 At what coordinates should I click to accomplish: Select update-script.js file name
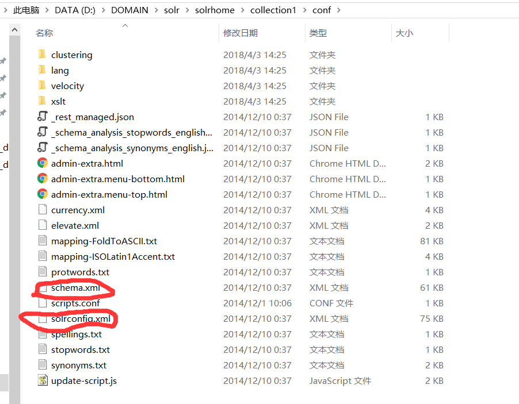(84, 381)
